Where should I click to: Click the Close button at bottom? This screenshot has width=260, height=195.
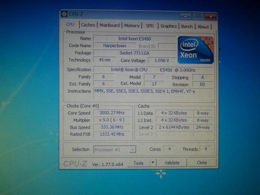(202, 163)
